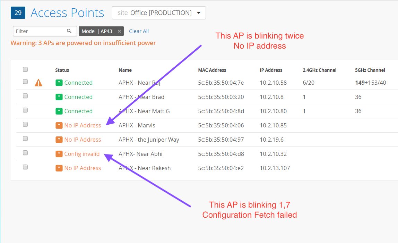
Task: Click into the Filter text field
Action: tap(40, 31)
